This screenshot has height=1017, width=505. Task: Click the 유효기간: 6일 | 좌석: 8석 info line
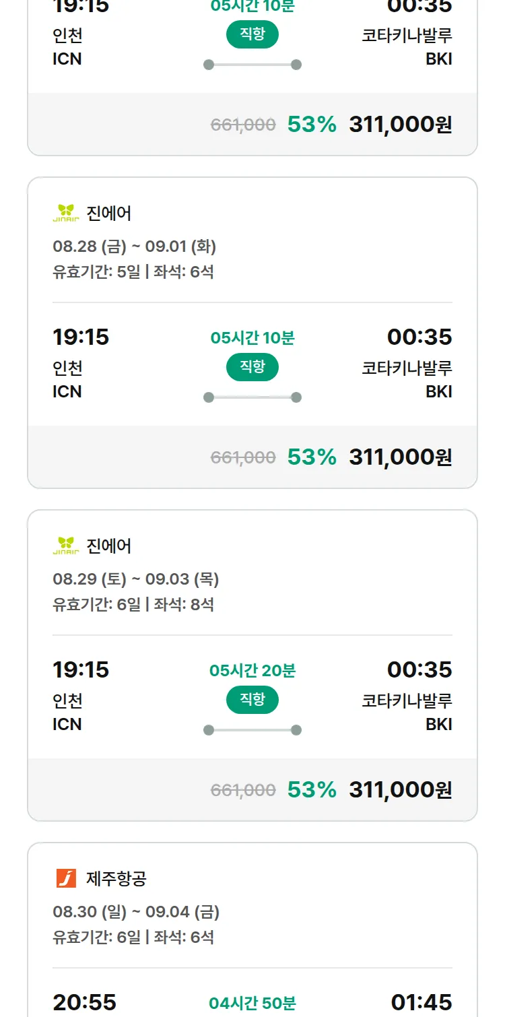(133, 605)
